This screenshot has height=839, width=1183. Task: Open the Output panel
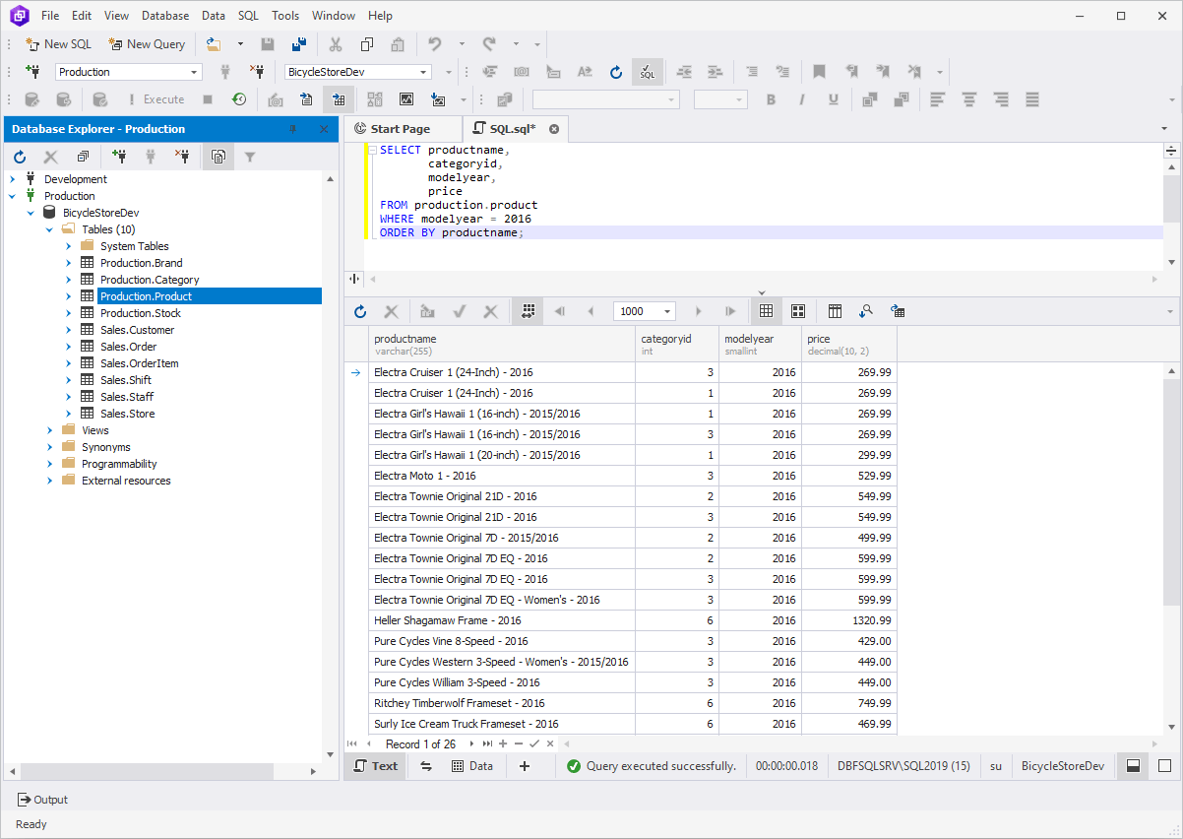coord(43,800)
